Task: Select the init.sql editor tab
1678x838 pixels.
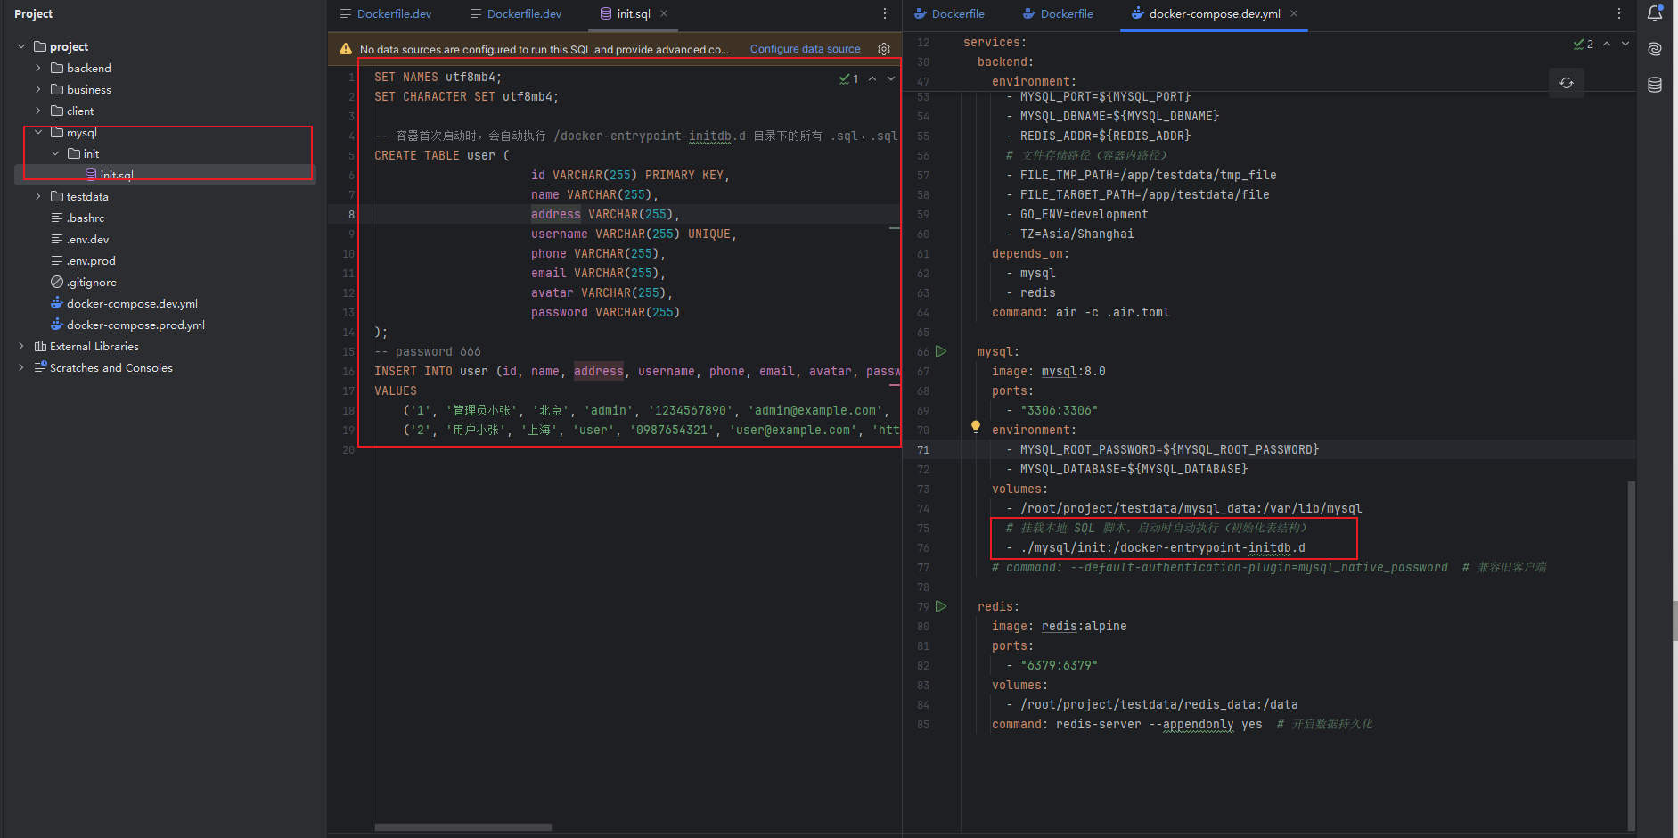Action: click(x=634, y=13)
